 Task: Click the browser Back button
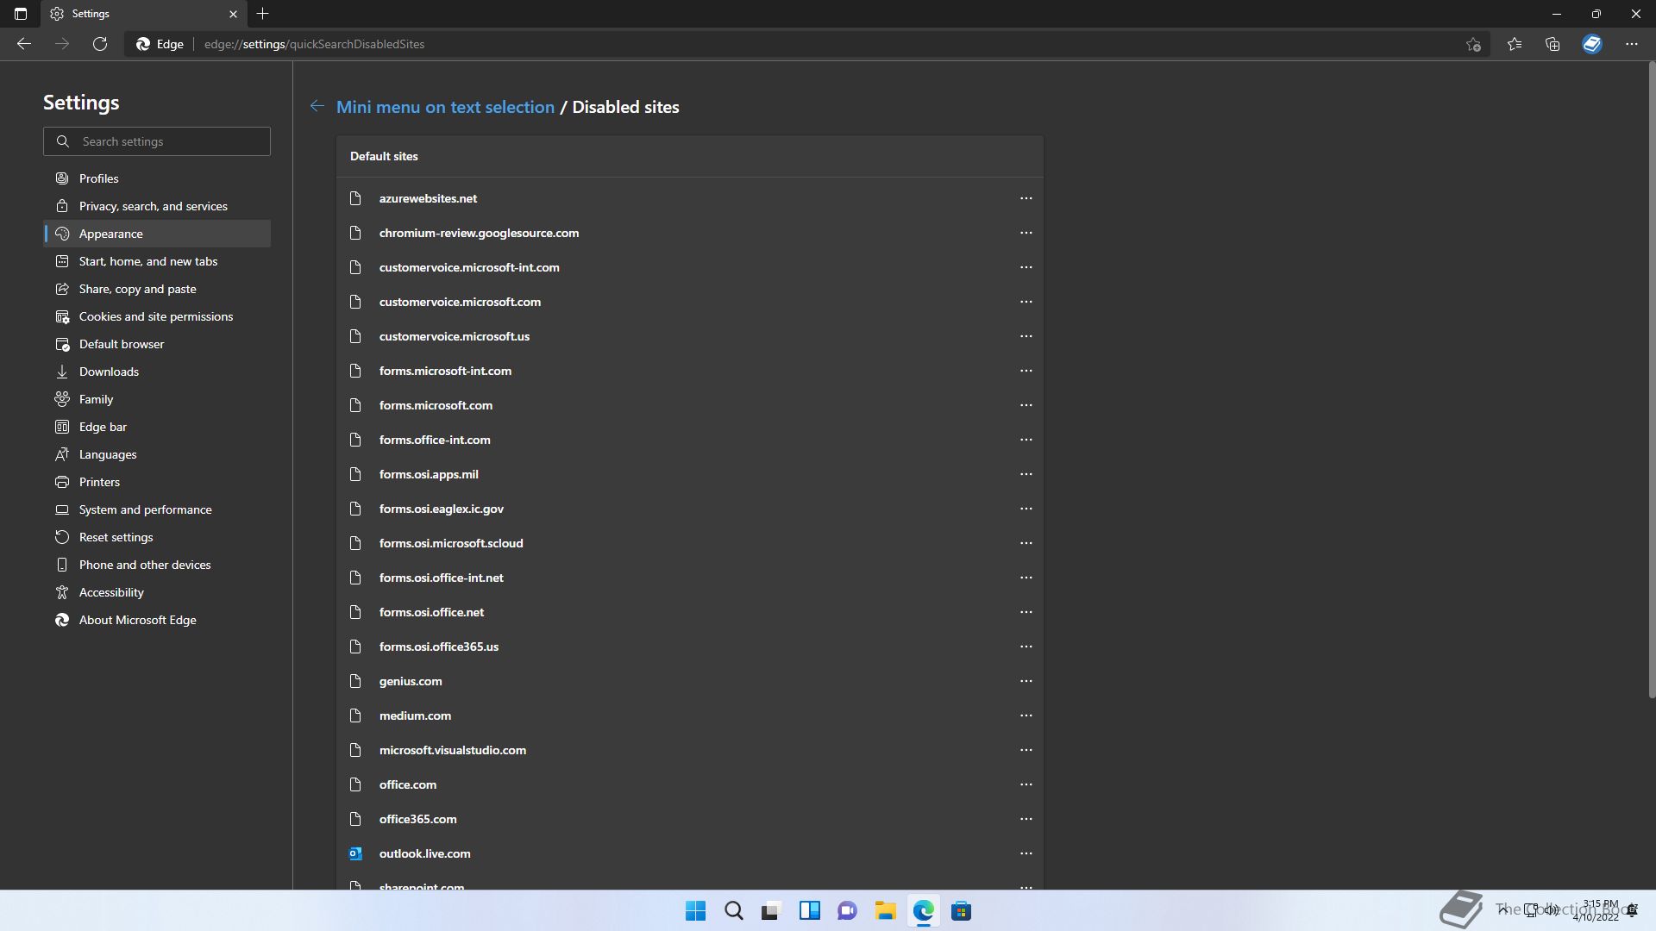coord(24,44)
